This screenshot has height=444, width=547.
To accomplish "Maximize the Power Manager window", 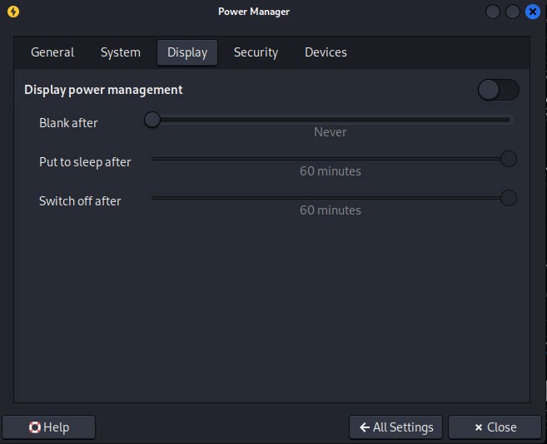I will pos(513,12).
